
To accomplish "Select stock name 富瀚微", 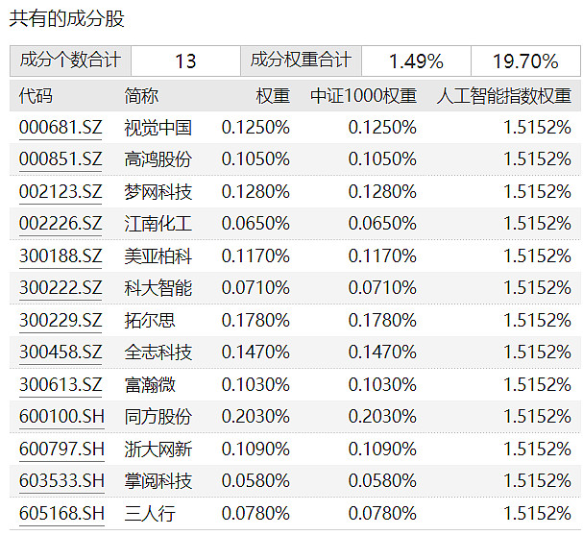I will (150, 385).
